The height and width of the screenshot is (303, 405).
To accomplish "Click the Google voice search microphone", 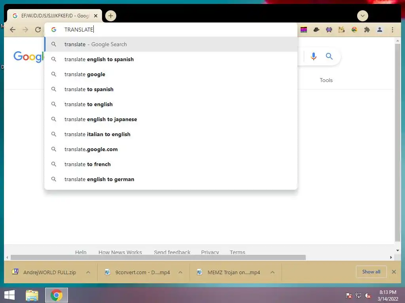I will point(314,56).
